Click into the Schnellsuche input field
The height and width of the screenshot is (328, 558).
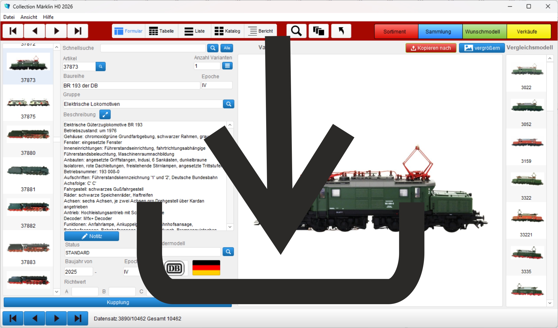(x=153, y=48)
